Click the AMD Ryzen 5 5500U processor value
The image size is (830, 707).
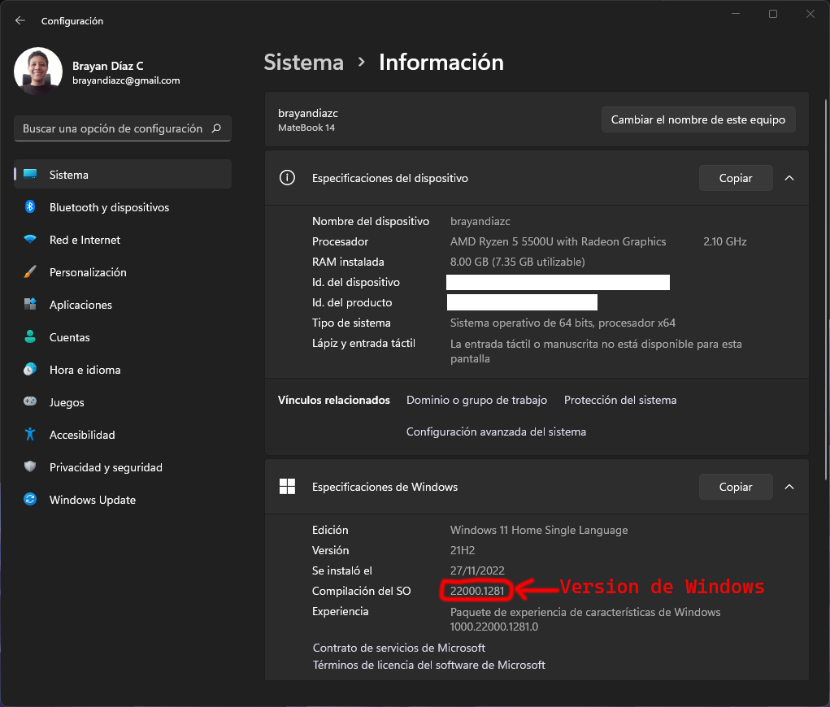558,241
